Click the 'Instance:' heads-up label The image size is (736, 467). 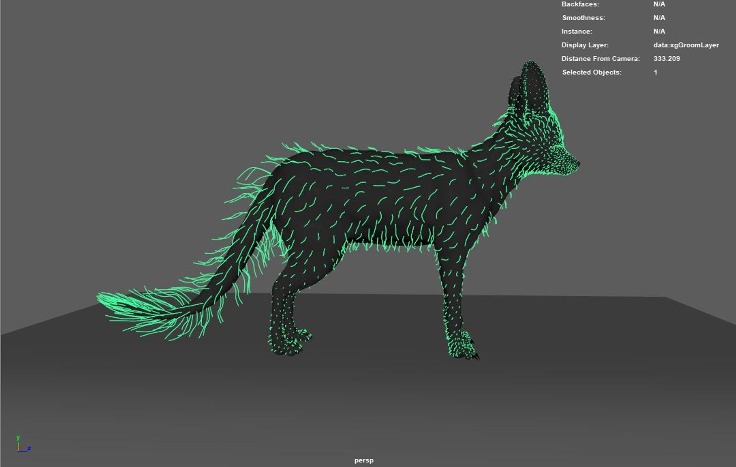click(x=577, y=32)
